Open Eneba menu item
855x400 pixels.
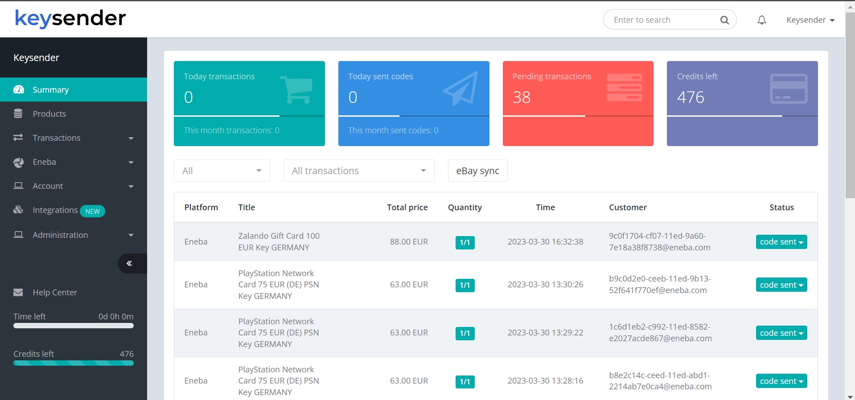[x=74, y=162]
